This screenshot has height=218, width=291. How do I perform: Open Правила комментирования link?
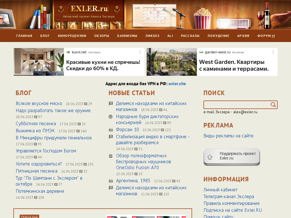pos(231,203)
